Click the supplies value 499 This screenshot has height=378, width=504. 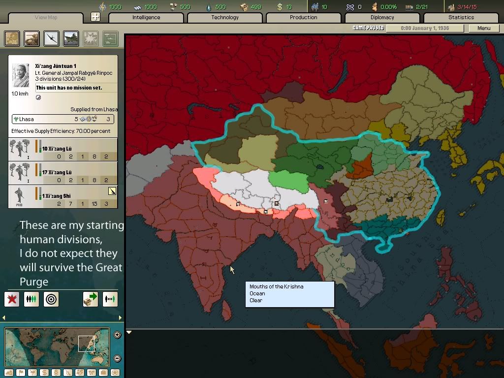[256, 7]
